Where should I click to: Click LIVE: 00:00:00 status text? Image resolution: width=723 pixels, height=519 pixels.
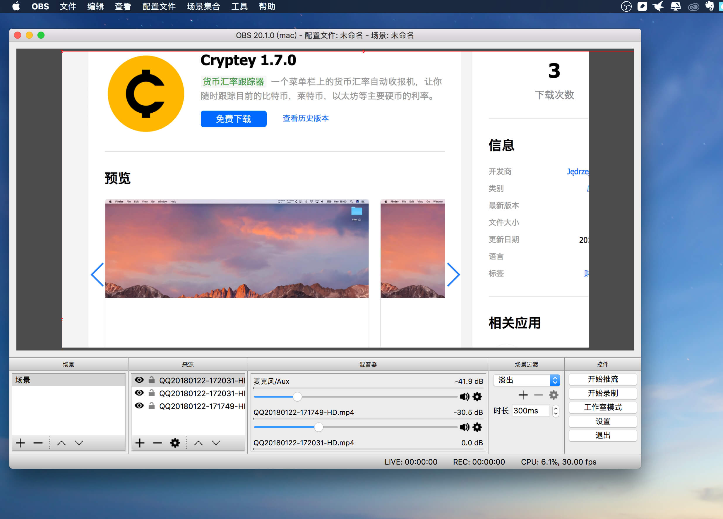[411, 462]
